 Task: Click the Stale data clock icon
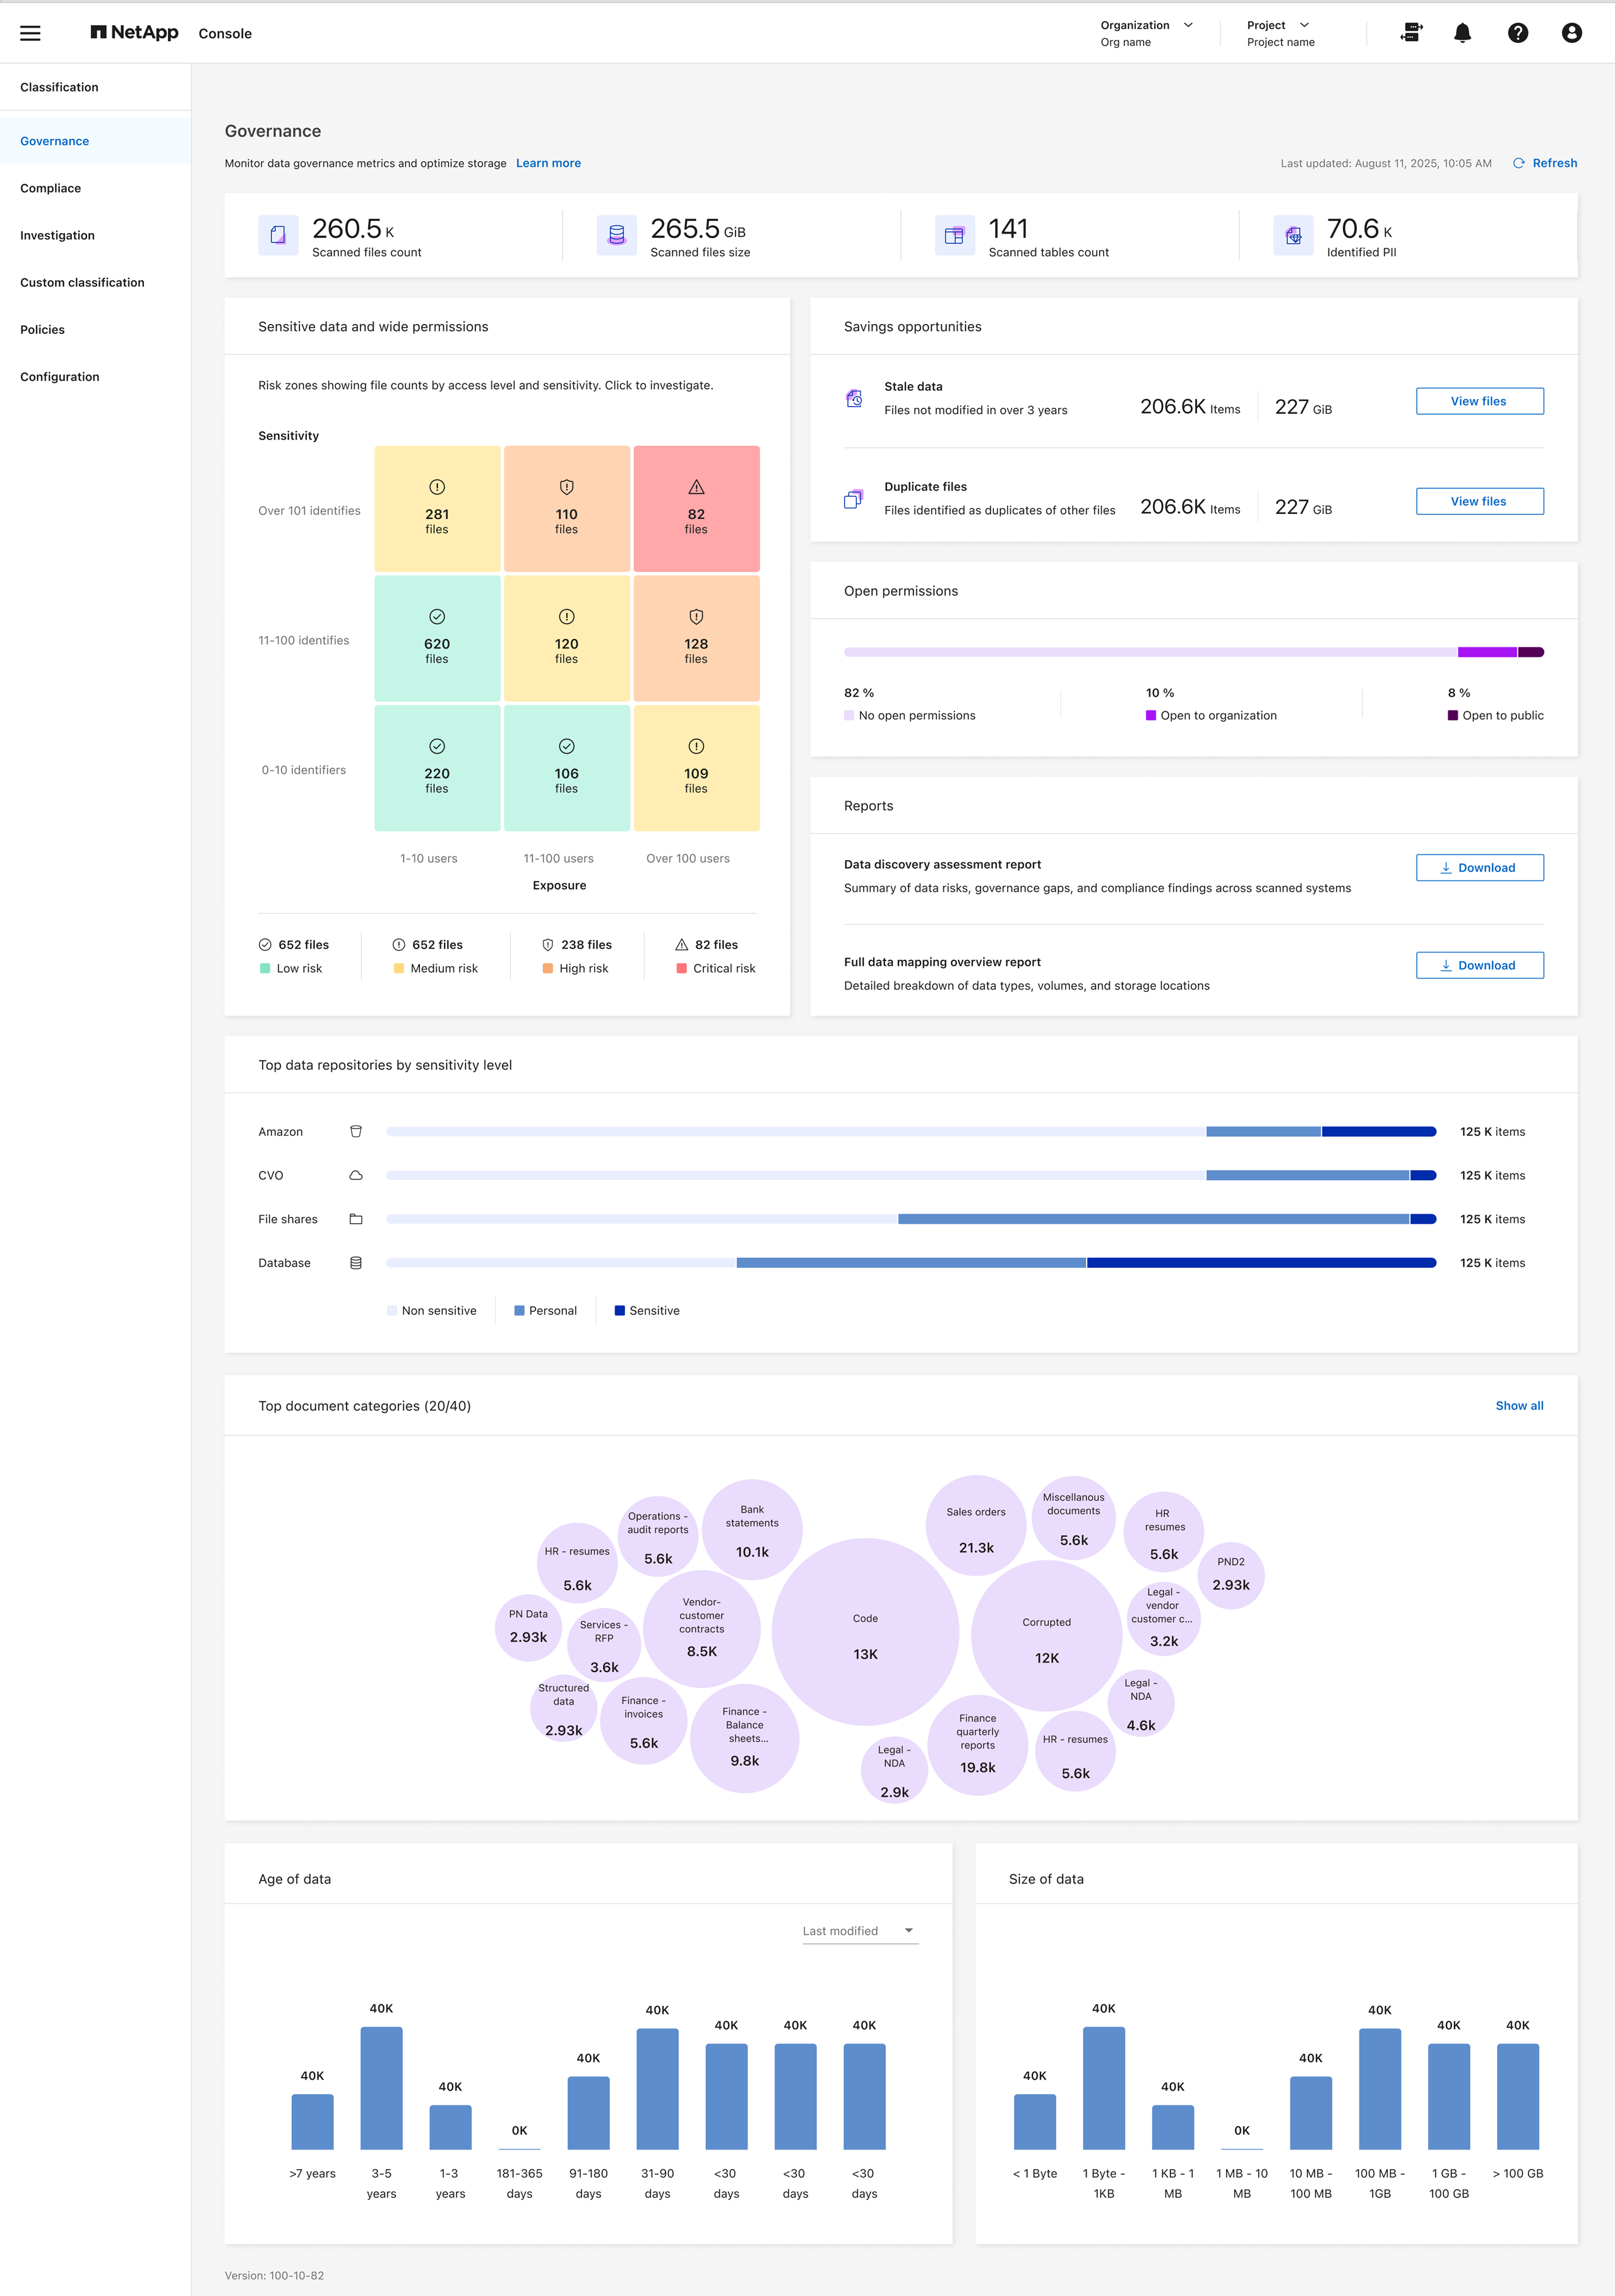854,399
